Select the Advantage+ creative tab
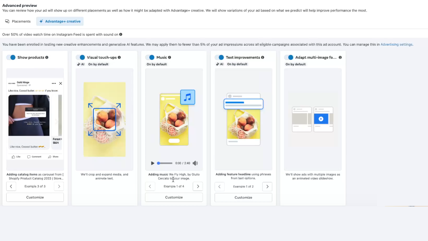This screenshot has height=241, width=428. [60, 21]
